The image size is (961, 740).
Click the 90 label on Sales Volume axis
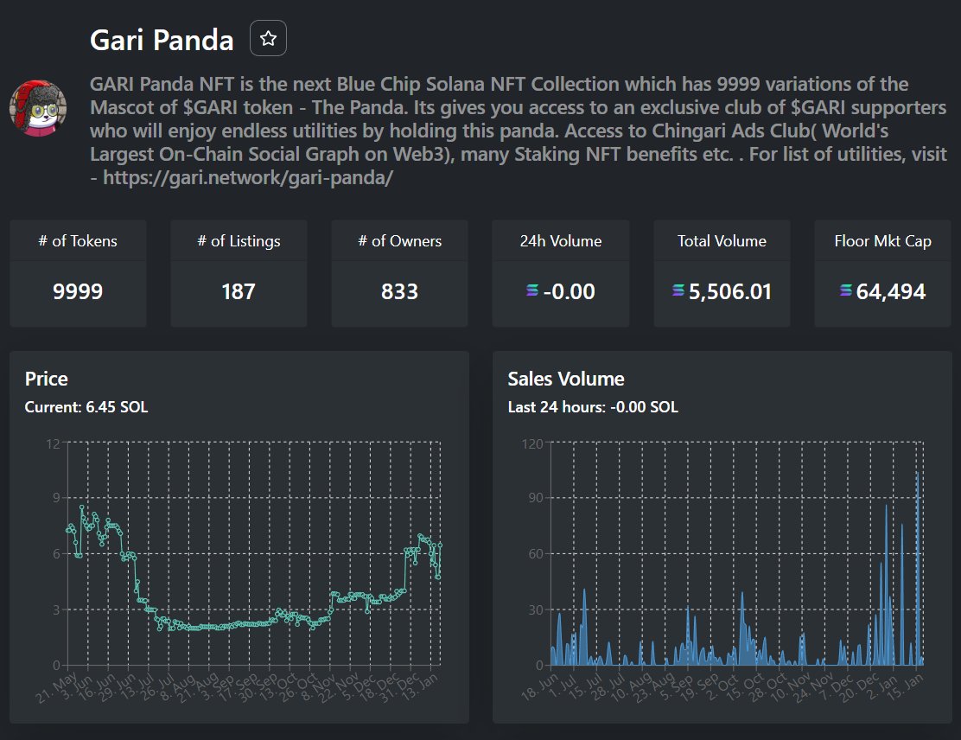click(x=536, y=497)
